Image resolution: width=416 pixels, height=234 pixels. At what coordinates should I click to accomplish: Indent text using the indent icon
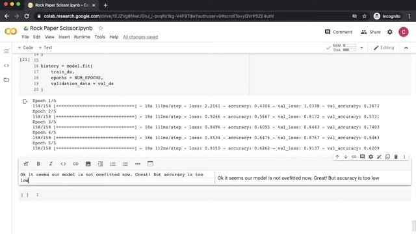(x=100, y=164)
